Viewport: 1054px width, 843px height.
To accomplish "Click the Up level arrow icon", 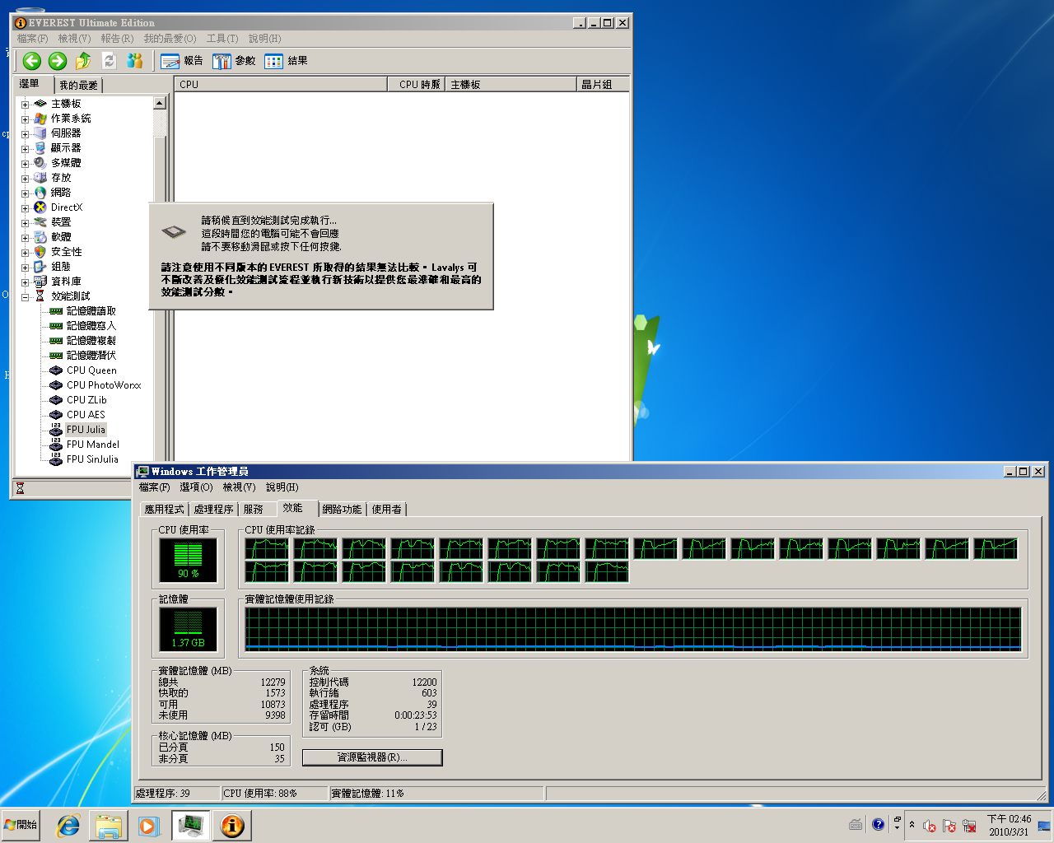I will [x=83, y=60].
